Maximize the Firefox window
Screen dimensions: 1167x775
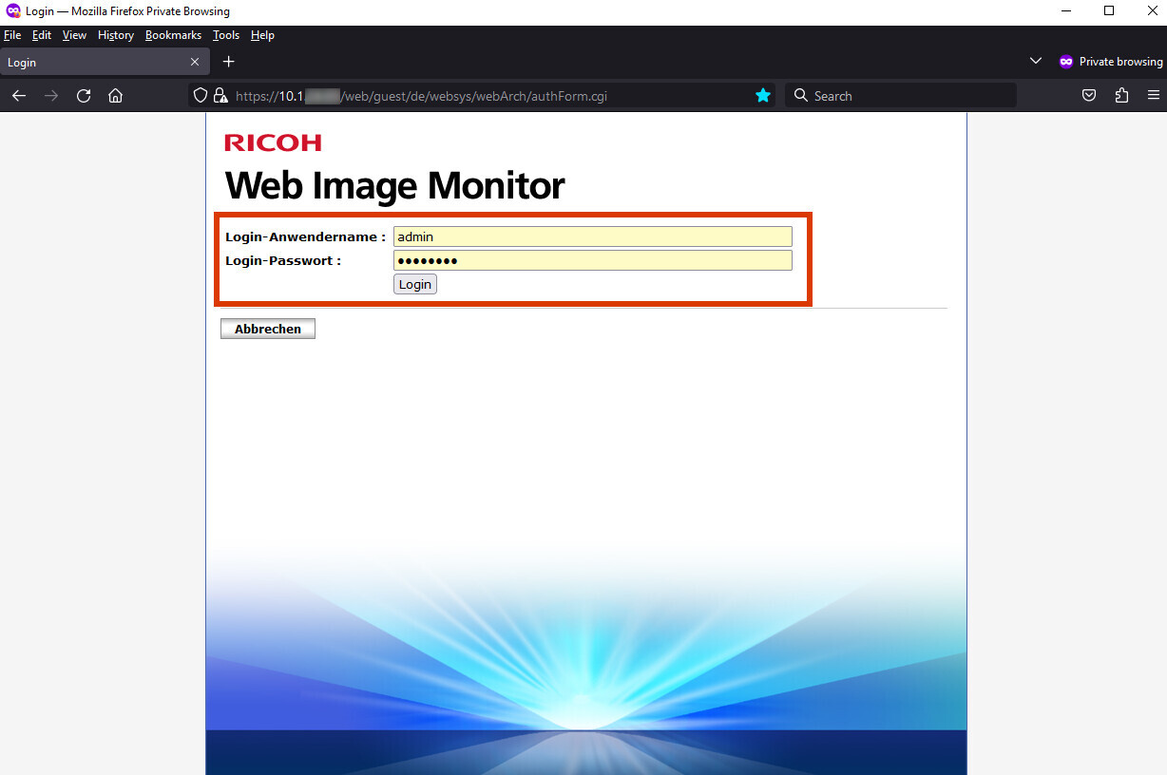tap(1108, 11)
